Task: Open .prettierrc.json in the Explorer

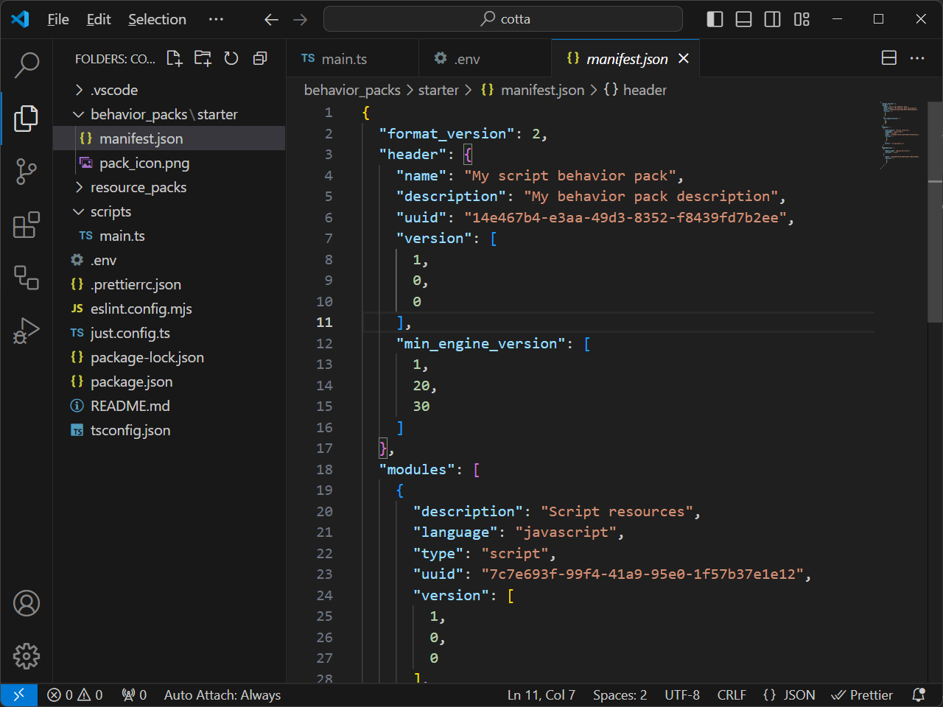Action: pyautogui.click(x=169, y=284)
